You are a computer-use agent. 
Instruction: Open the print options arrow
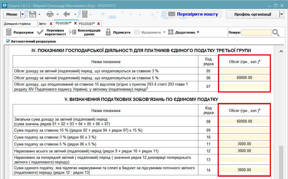pos(58,14)
